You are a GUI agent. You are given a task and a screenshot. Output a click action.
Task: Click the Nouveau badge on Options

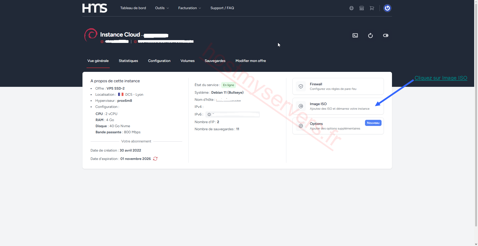click(373, 123)
